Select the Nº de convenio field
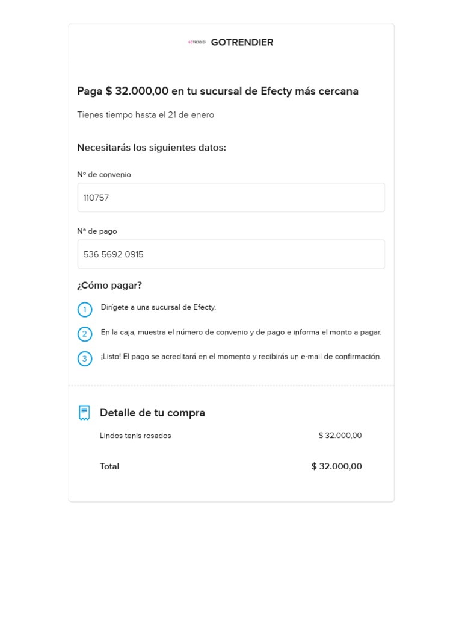 click(x=231, y=198)
